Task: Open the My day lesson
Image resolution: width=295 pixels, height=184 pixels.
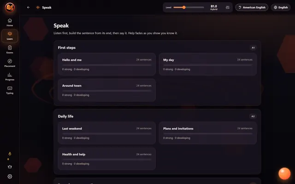Action: 208,64
